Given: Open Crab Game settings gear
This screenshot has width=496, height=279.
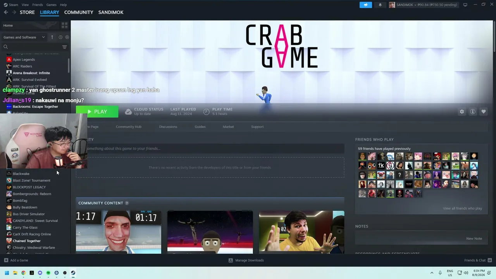Looking at the screenshot, I should [462, 112].
